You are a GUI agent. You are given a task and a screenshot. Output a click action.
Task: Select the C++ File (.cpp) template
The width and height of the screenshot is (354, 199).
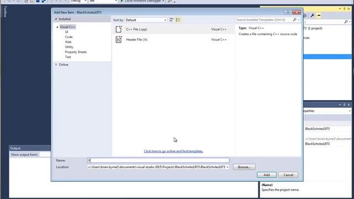(173, 29)
